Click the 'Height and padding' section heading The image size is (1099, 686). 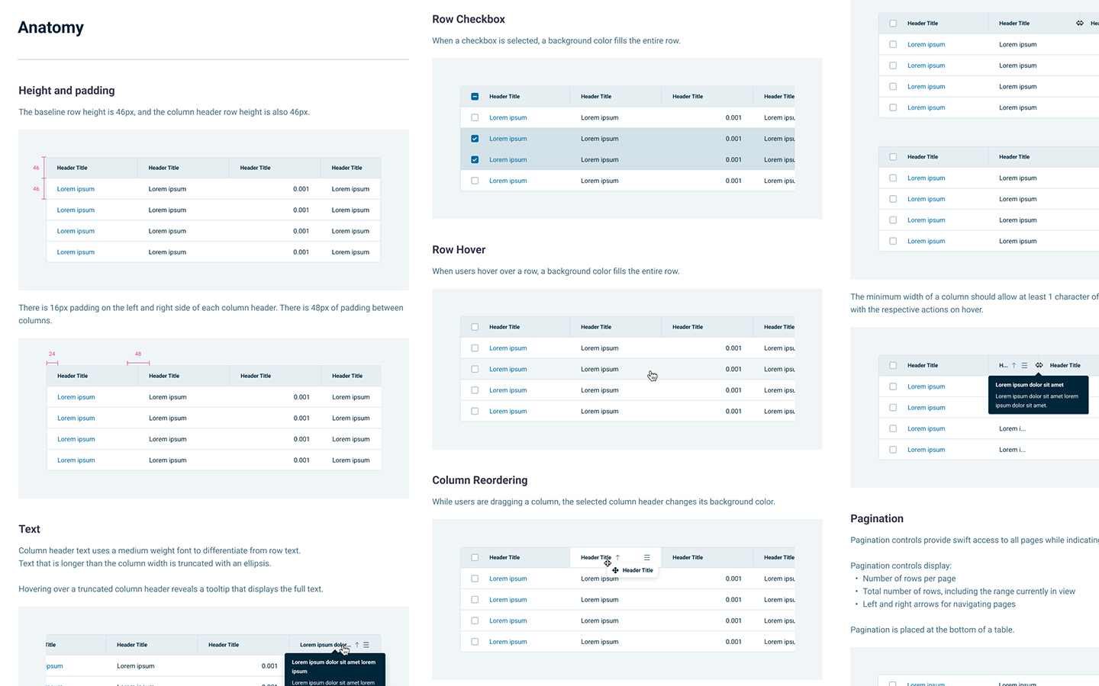[x=66, y=90]
